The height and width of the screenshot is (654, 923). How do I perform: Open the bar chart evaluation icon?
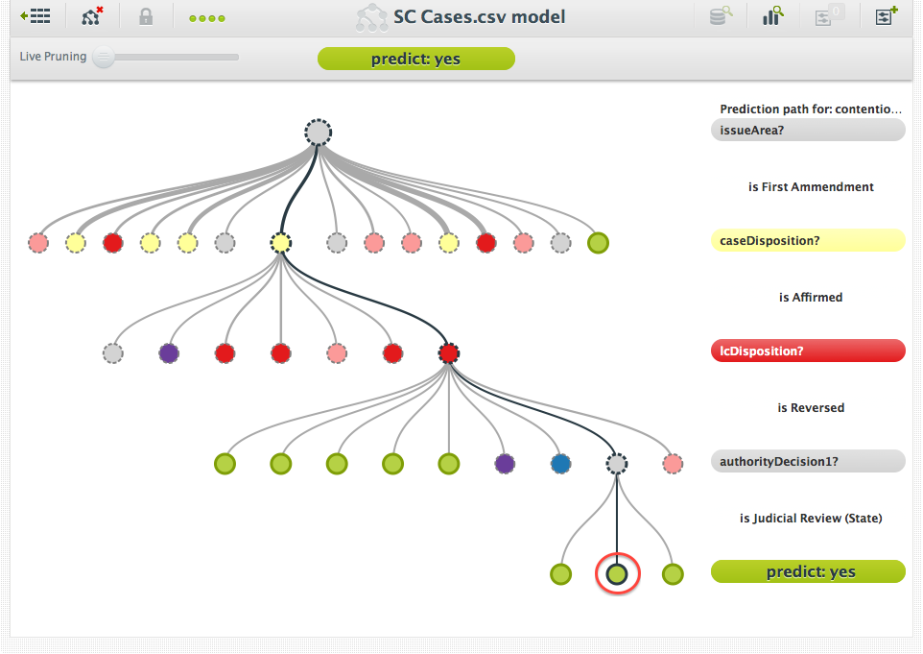(x=772, y=16)
